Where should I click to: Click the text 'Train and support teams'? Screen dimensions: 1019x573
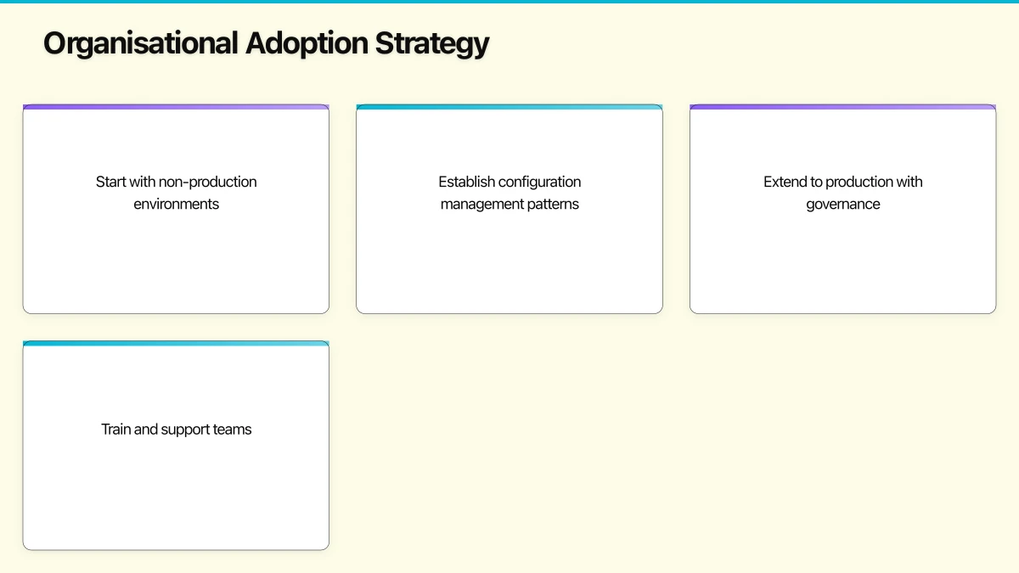pyautogui.click(x=176, y=430)
